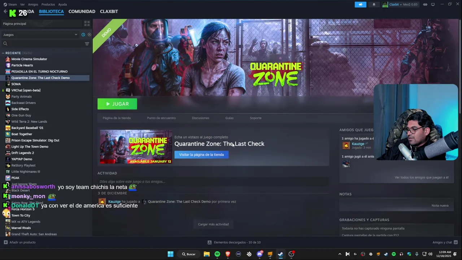The image size is (462, 260).
Task: Open the Productos menu
Action: [x=48, y=4]
